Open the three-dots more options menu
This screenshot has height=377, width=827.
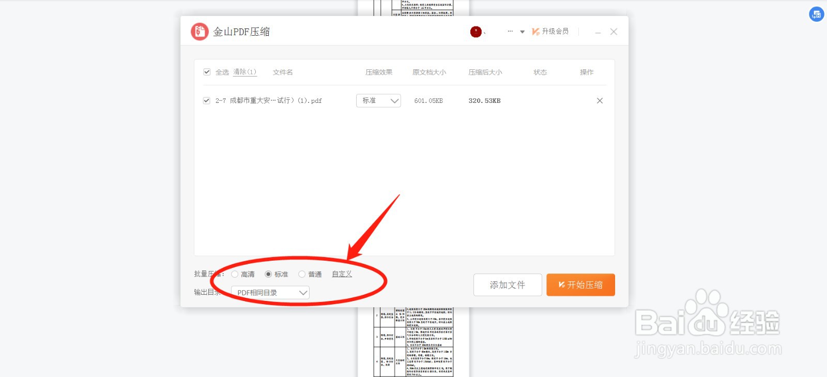click(510, 32)
